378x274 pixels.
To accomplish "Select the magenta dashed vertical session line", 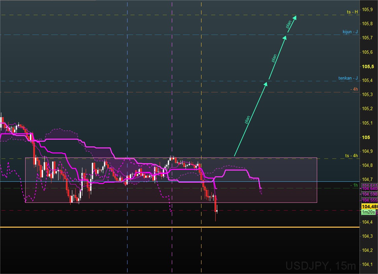I will coord(172,137).
